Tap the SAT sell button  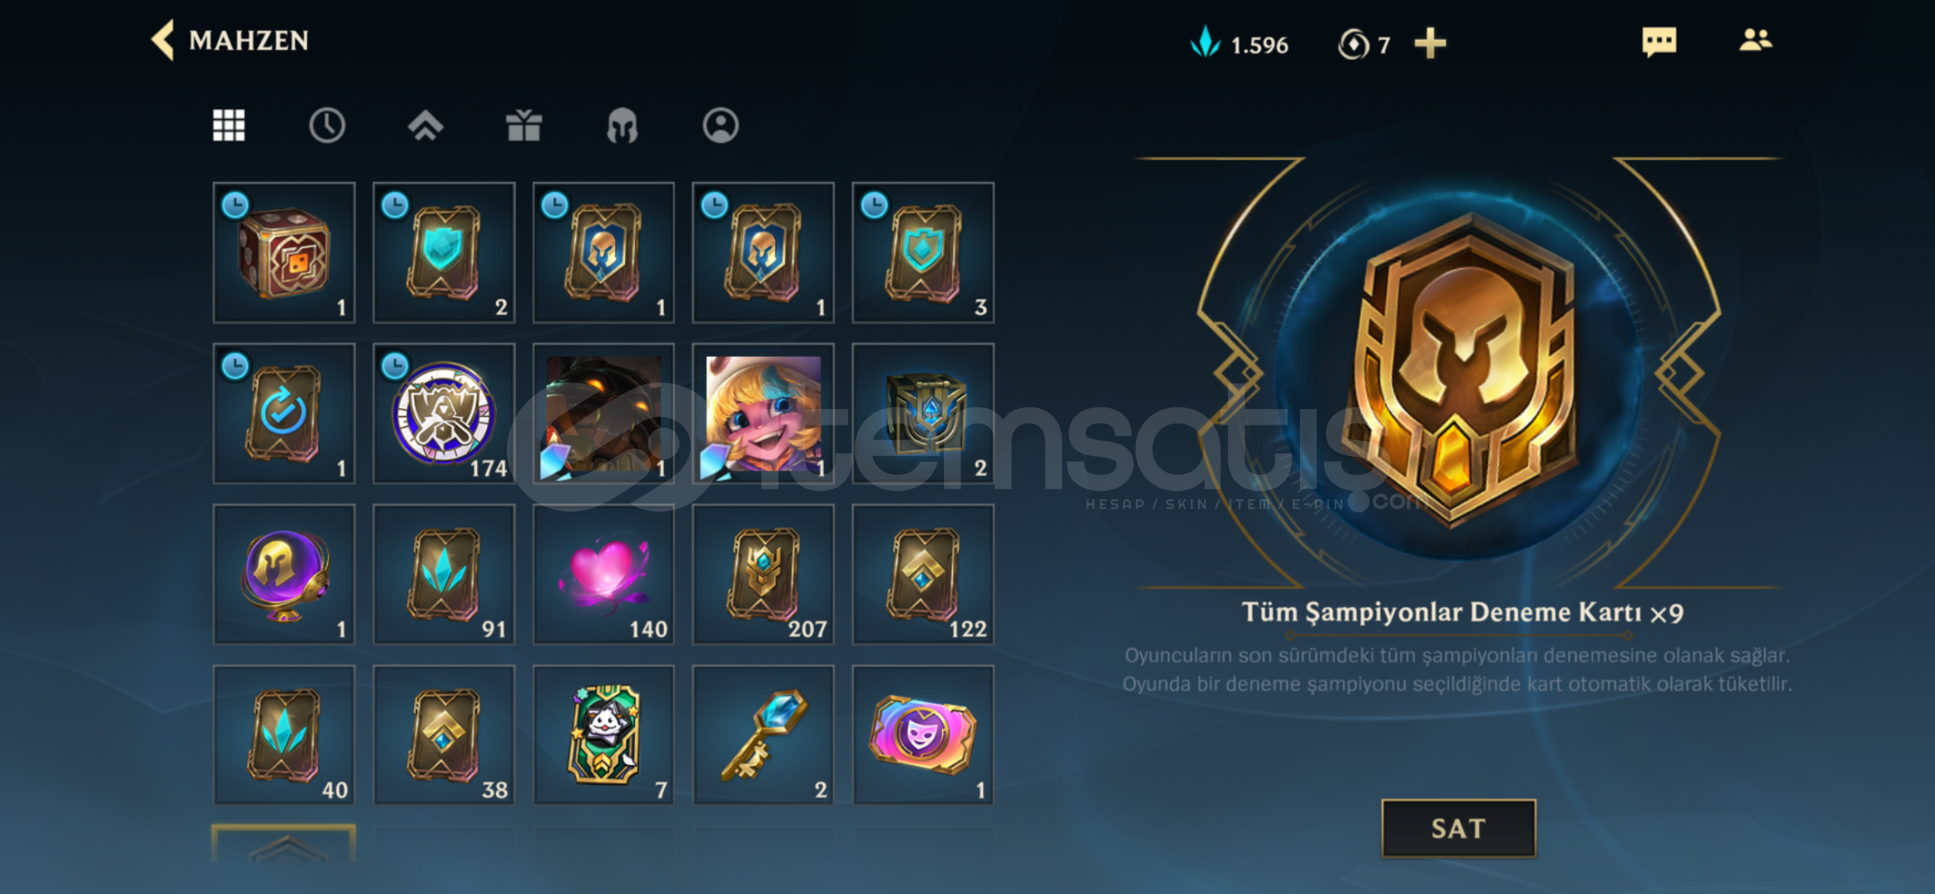[1458, 829]
